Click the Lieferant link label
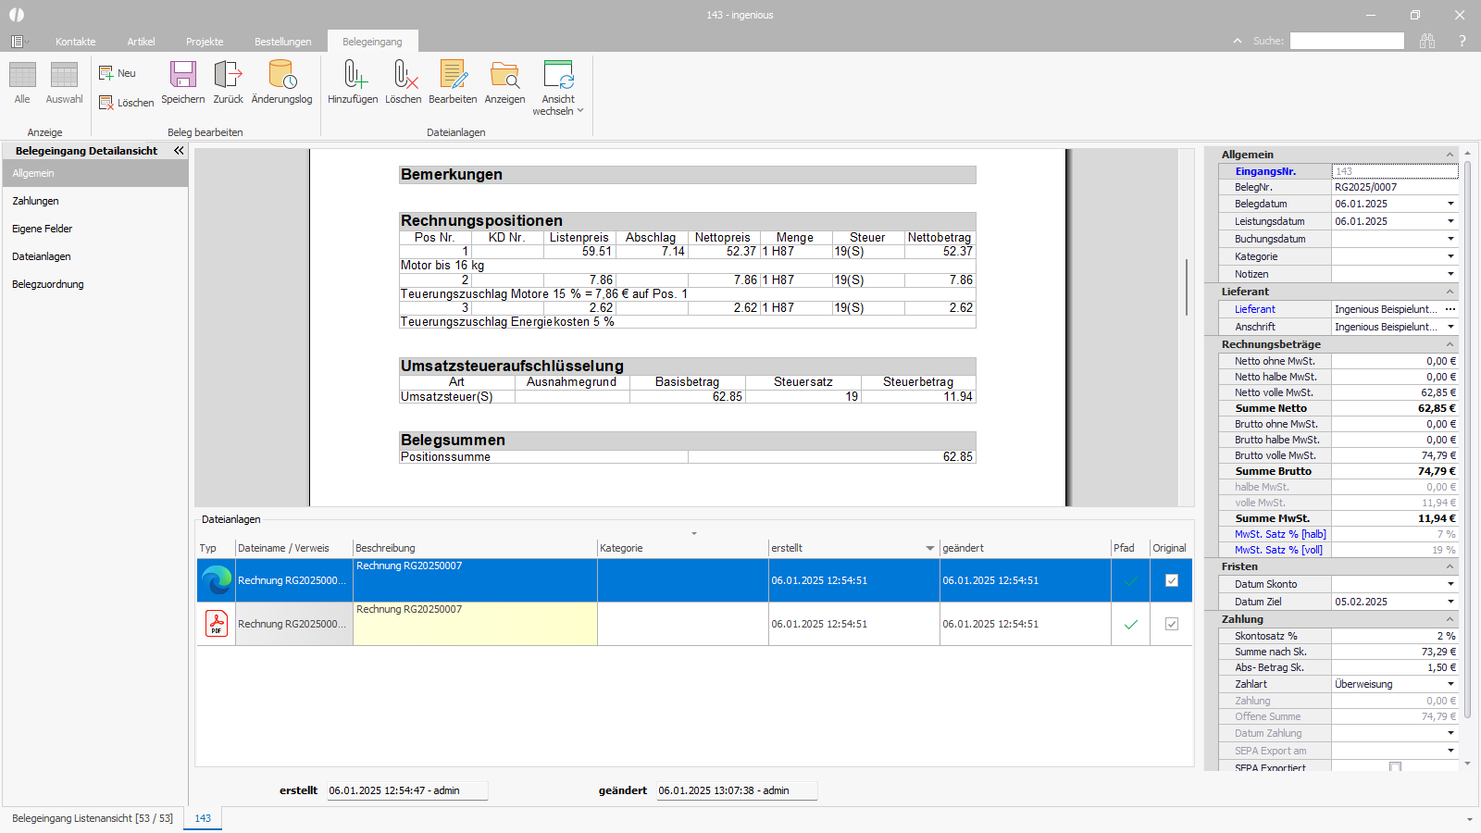 (1254, 309)
